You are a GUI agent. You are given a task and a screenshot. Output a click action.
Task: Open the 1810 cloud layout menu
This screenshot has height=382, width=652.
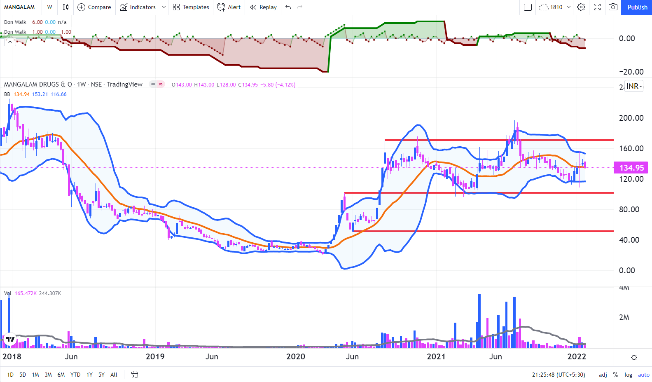tap(555, 7)
